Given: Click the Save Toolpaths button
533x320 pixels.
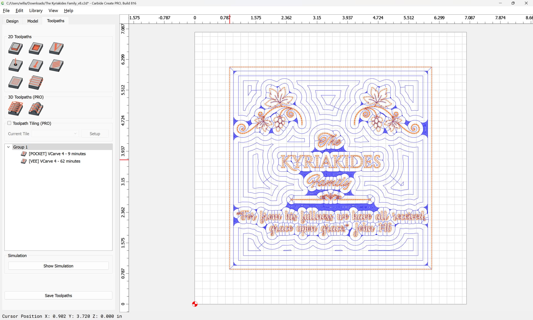Looking at the screenshot, I should point(58,296).
